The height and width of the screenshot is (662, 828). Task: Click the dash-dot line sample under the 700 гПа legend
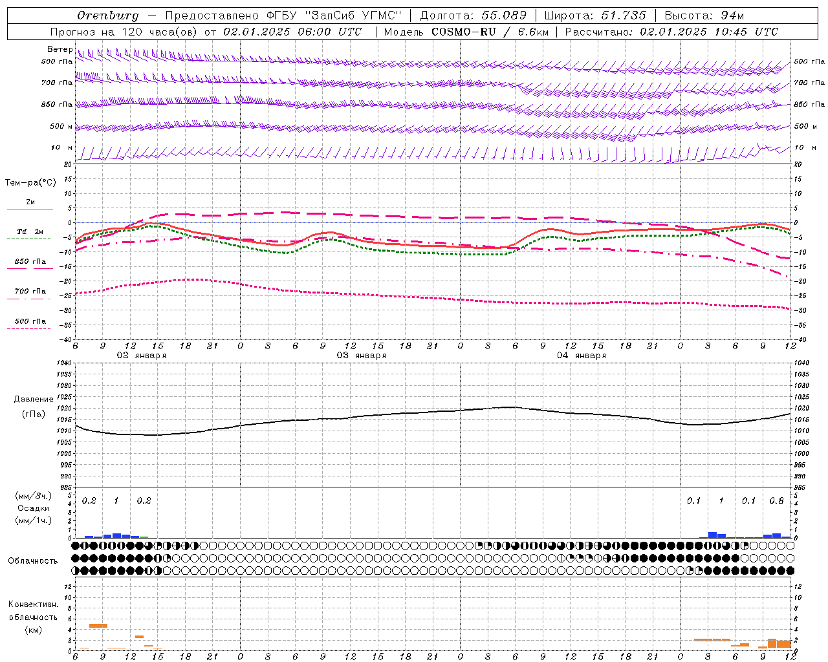(30, 299)
